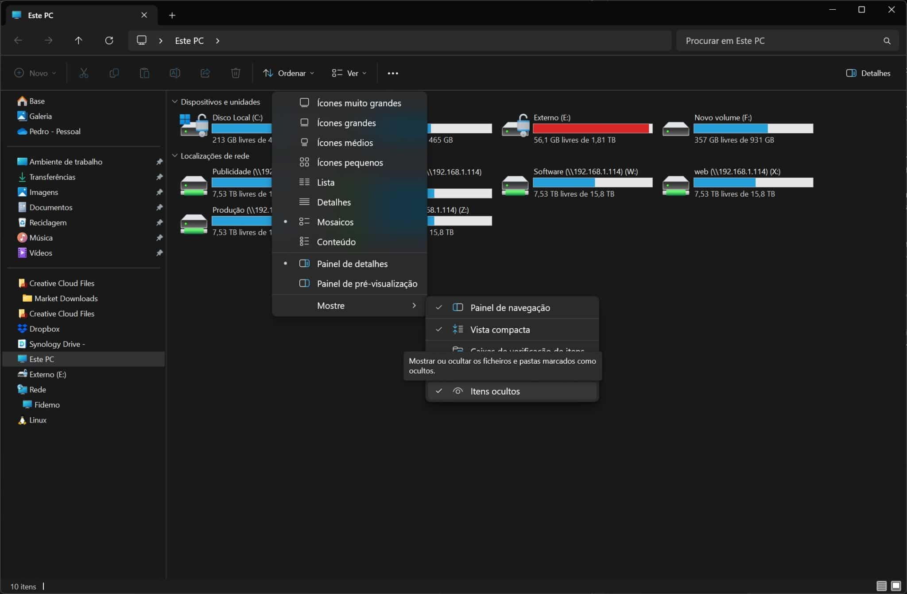
Task: Toggle Itens ocultos visibility option
Action: click(495, 392)
